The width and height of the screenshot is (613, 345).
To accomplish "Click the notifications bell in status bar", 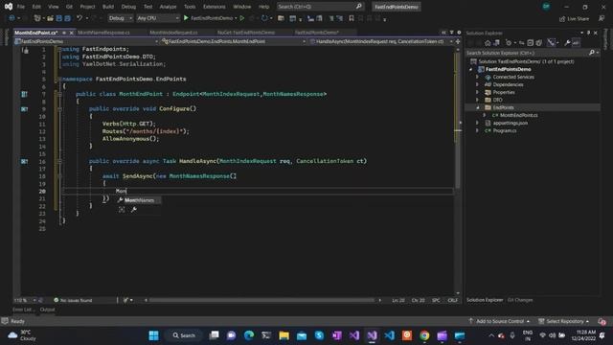I will 602,322.
